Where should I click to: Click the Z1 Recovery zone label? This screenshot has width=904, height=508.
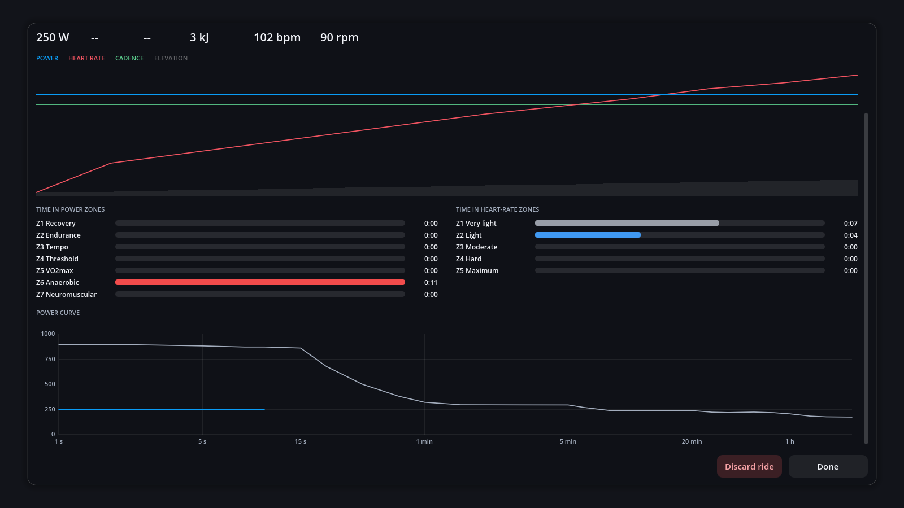[56, 224]
